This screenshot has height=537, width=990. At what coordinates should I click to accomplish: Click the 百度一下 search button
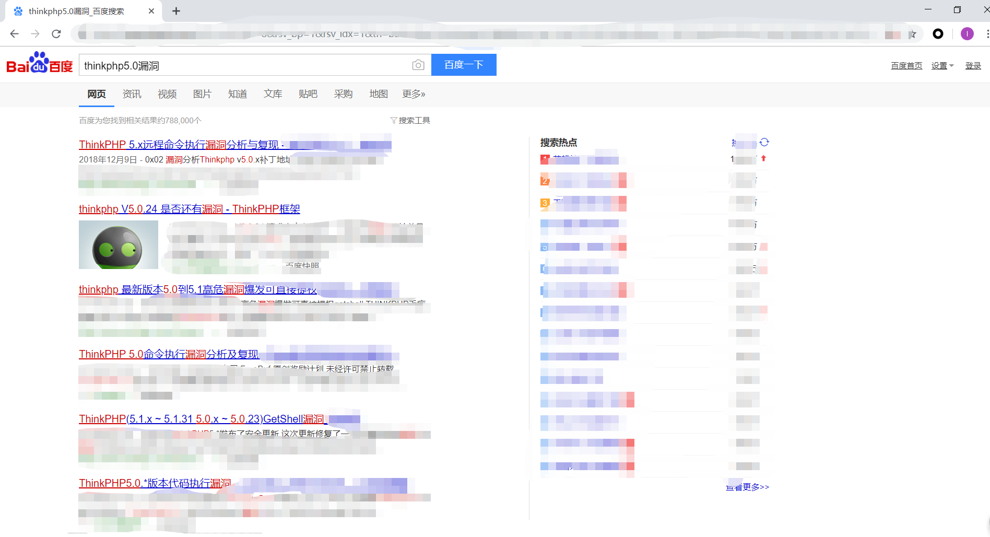pos(464,65)
